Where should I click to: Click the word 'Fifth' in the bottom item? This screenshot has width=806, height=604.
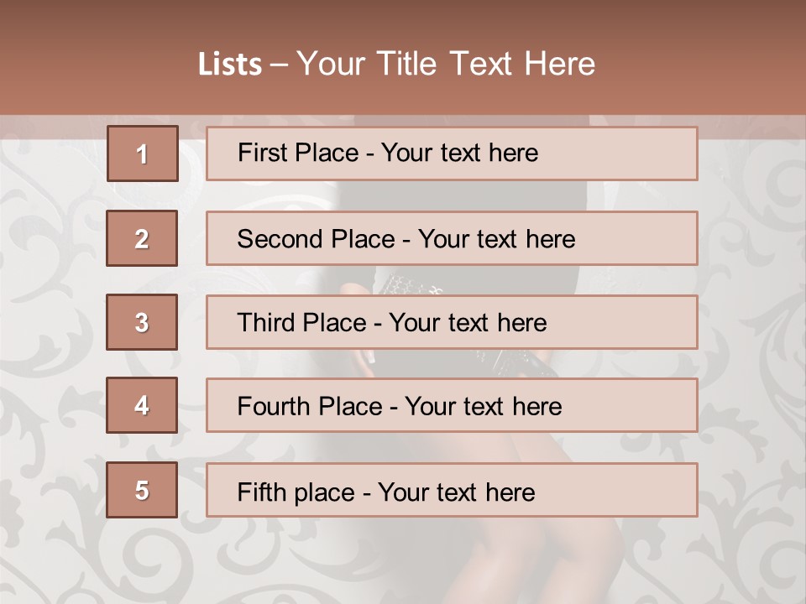click(260, 492)
